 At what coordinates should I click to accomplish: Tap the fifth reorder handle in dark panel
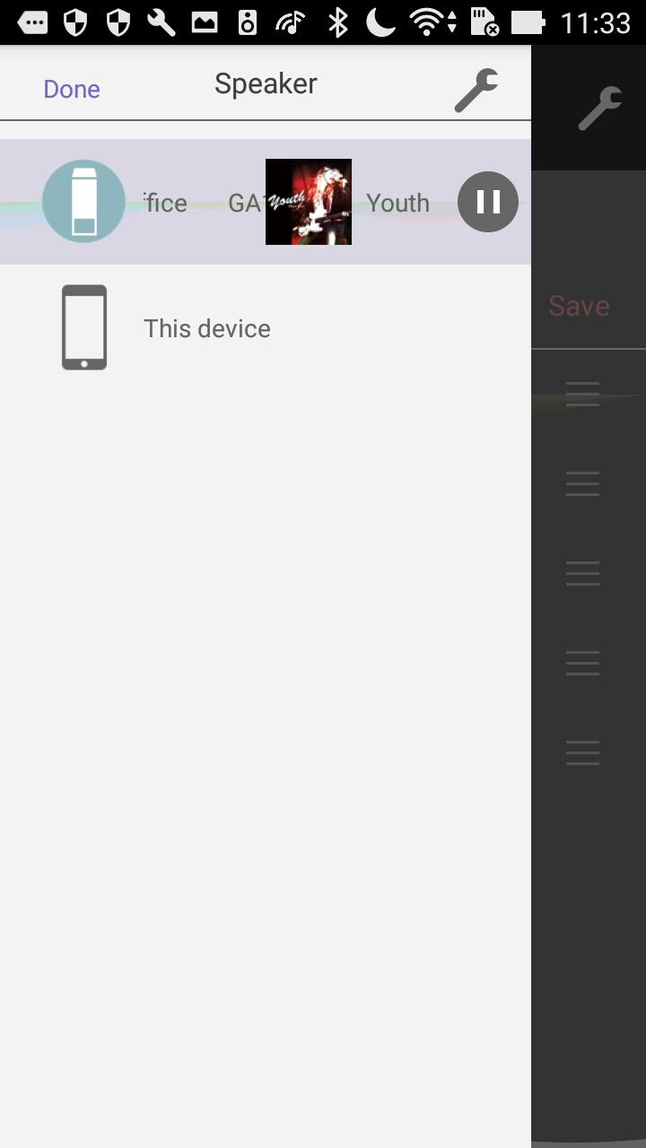(x=582, y=752)
